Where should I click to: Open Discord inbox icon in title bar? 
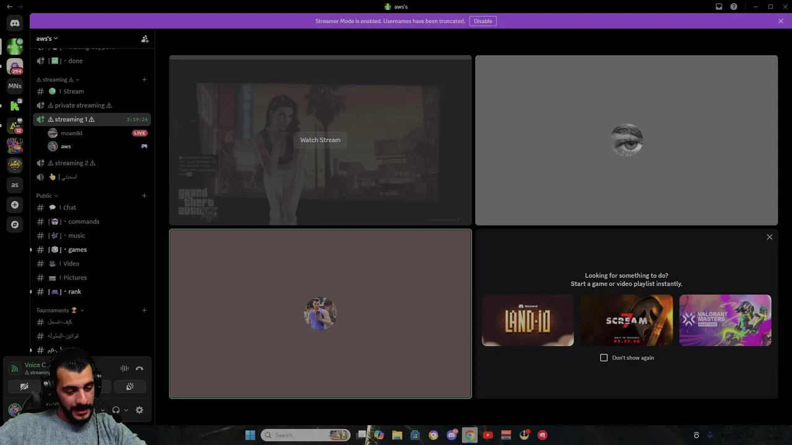point(719,7)
